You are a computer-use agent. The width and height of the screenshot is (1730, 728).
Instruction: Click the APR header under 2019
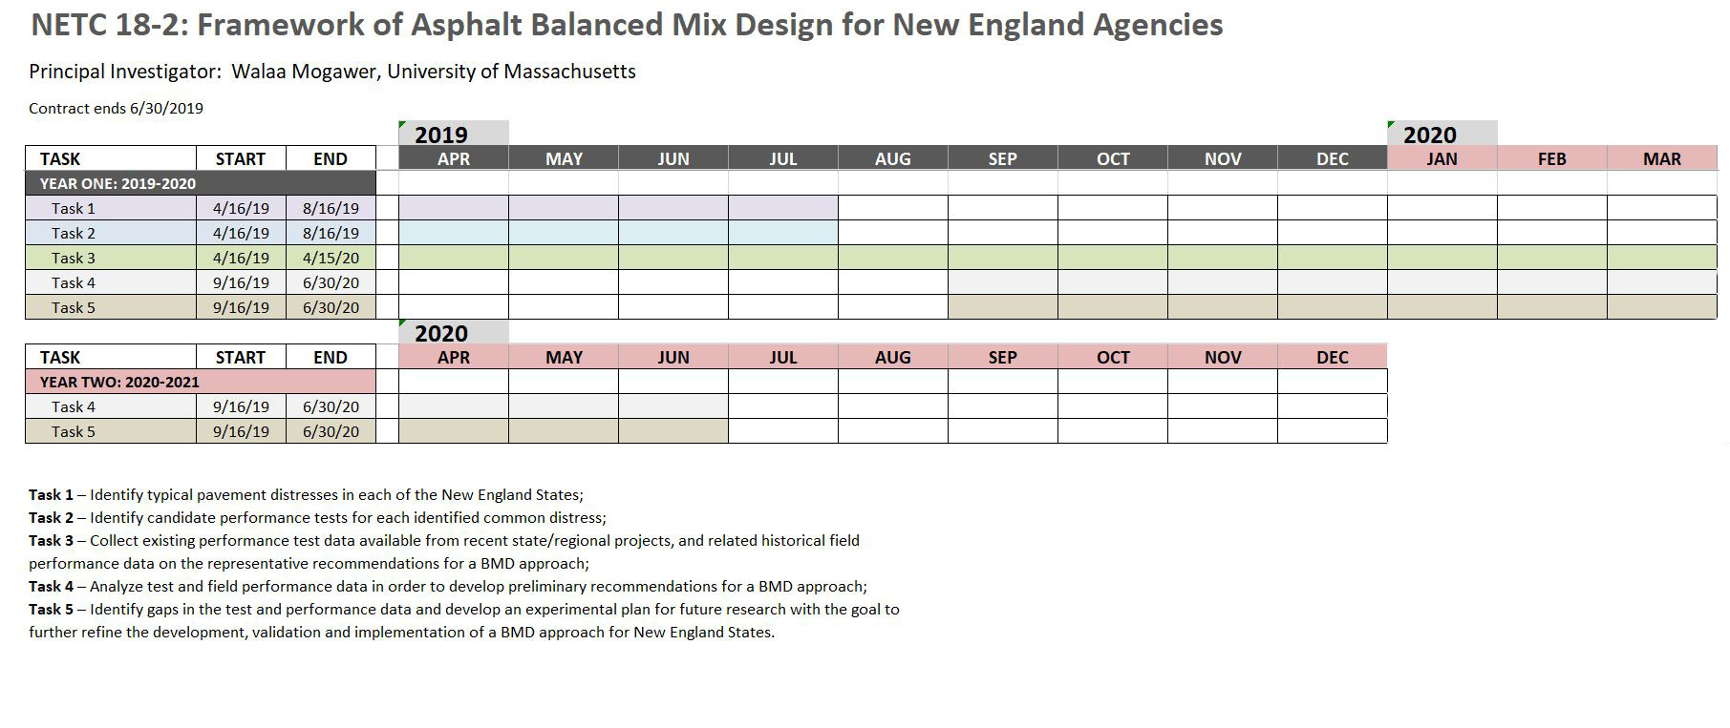coord(454,158)
